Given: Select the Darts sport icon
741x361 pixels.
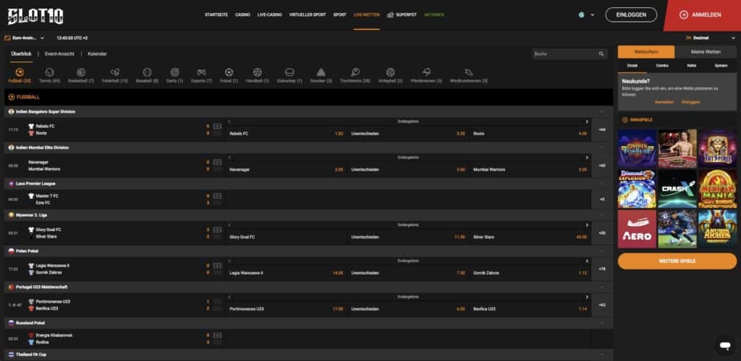Looking at the screenshot, I should 174,73.
